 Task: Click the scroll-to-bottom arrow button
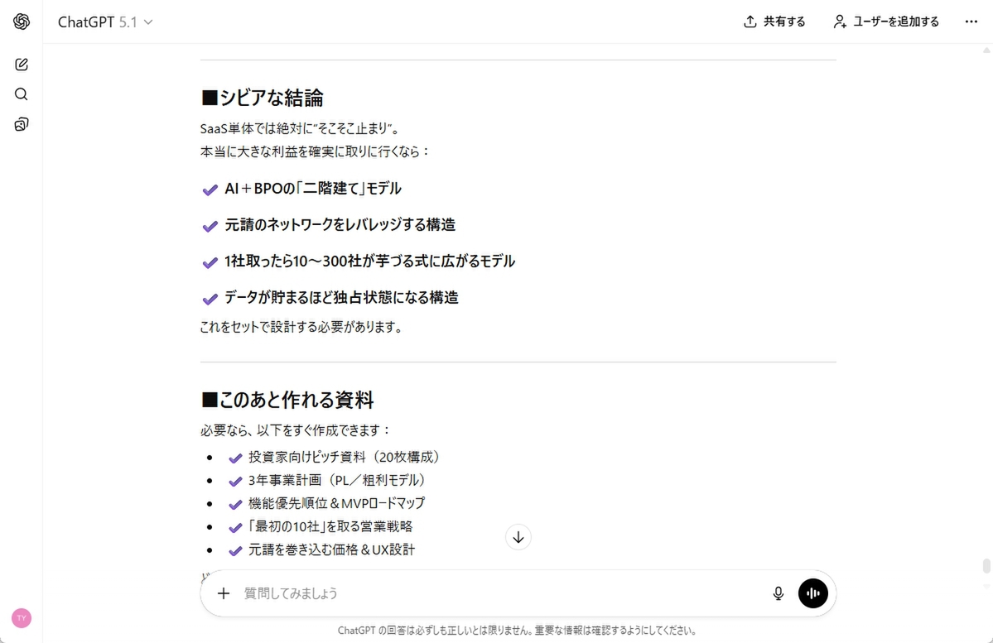tap(518, 537)
